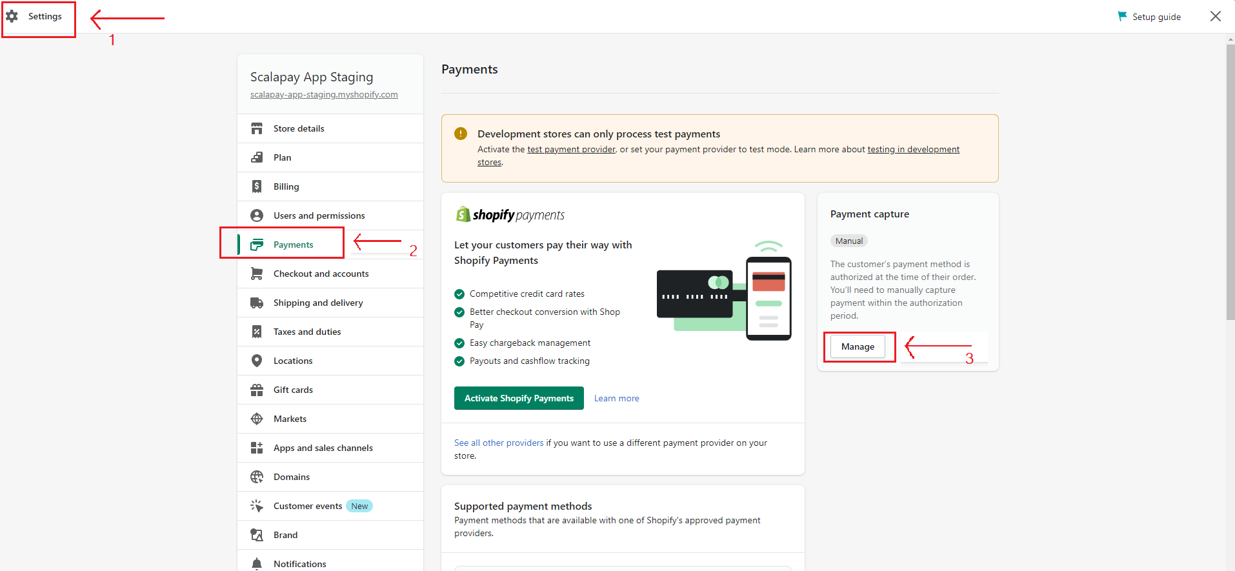Click the Brand icon in sidebar
This screenshot has width=1235, height=571.
(x=257, y=535)
